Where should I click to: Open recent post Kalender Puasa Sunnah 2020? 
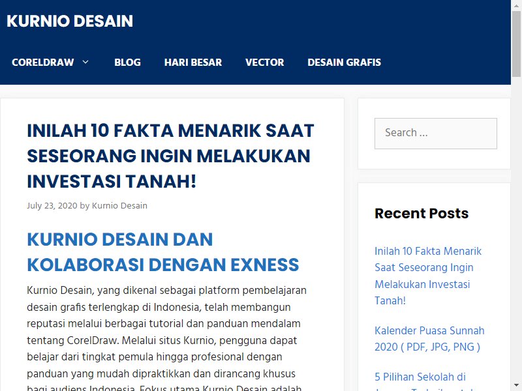(x=429, y=338)
